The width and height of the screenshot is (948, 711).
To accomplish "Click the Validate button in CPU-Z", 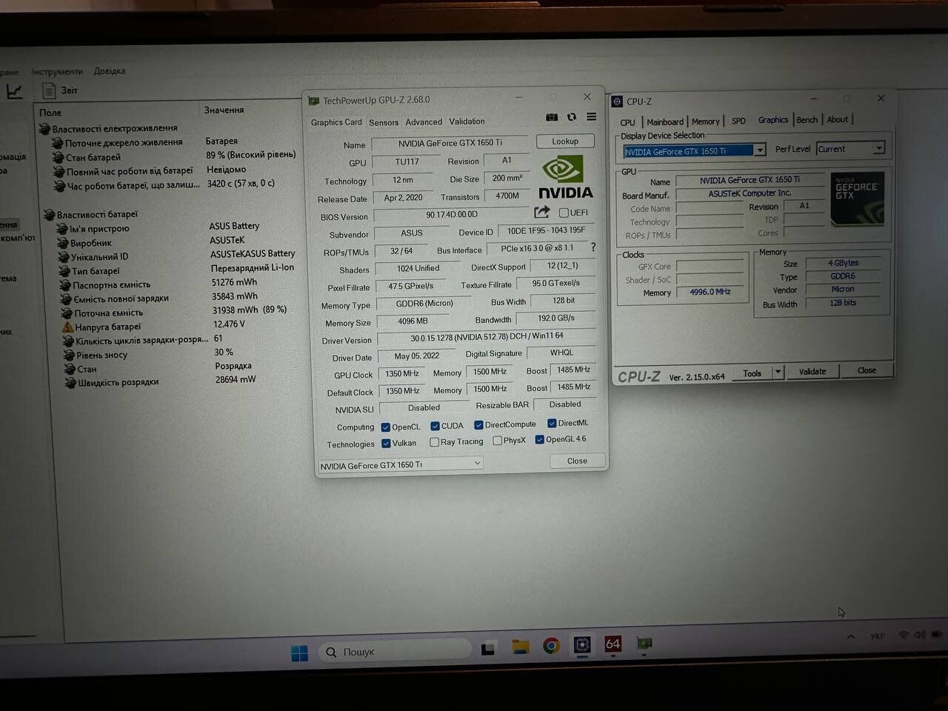I will coord(812,371).
